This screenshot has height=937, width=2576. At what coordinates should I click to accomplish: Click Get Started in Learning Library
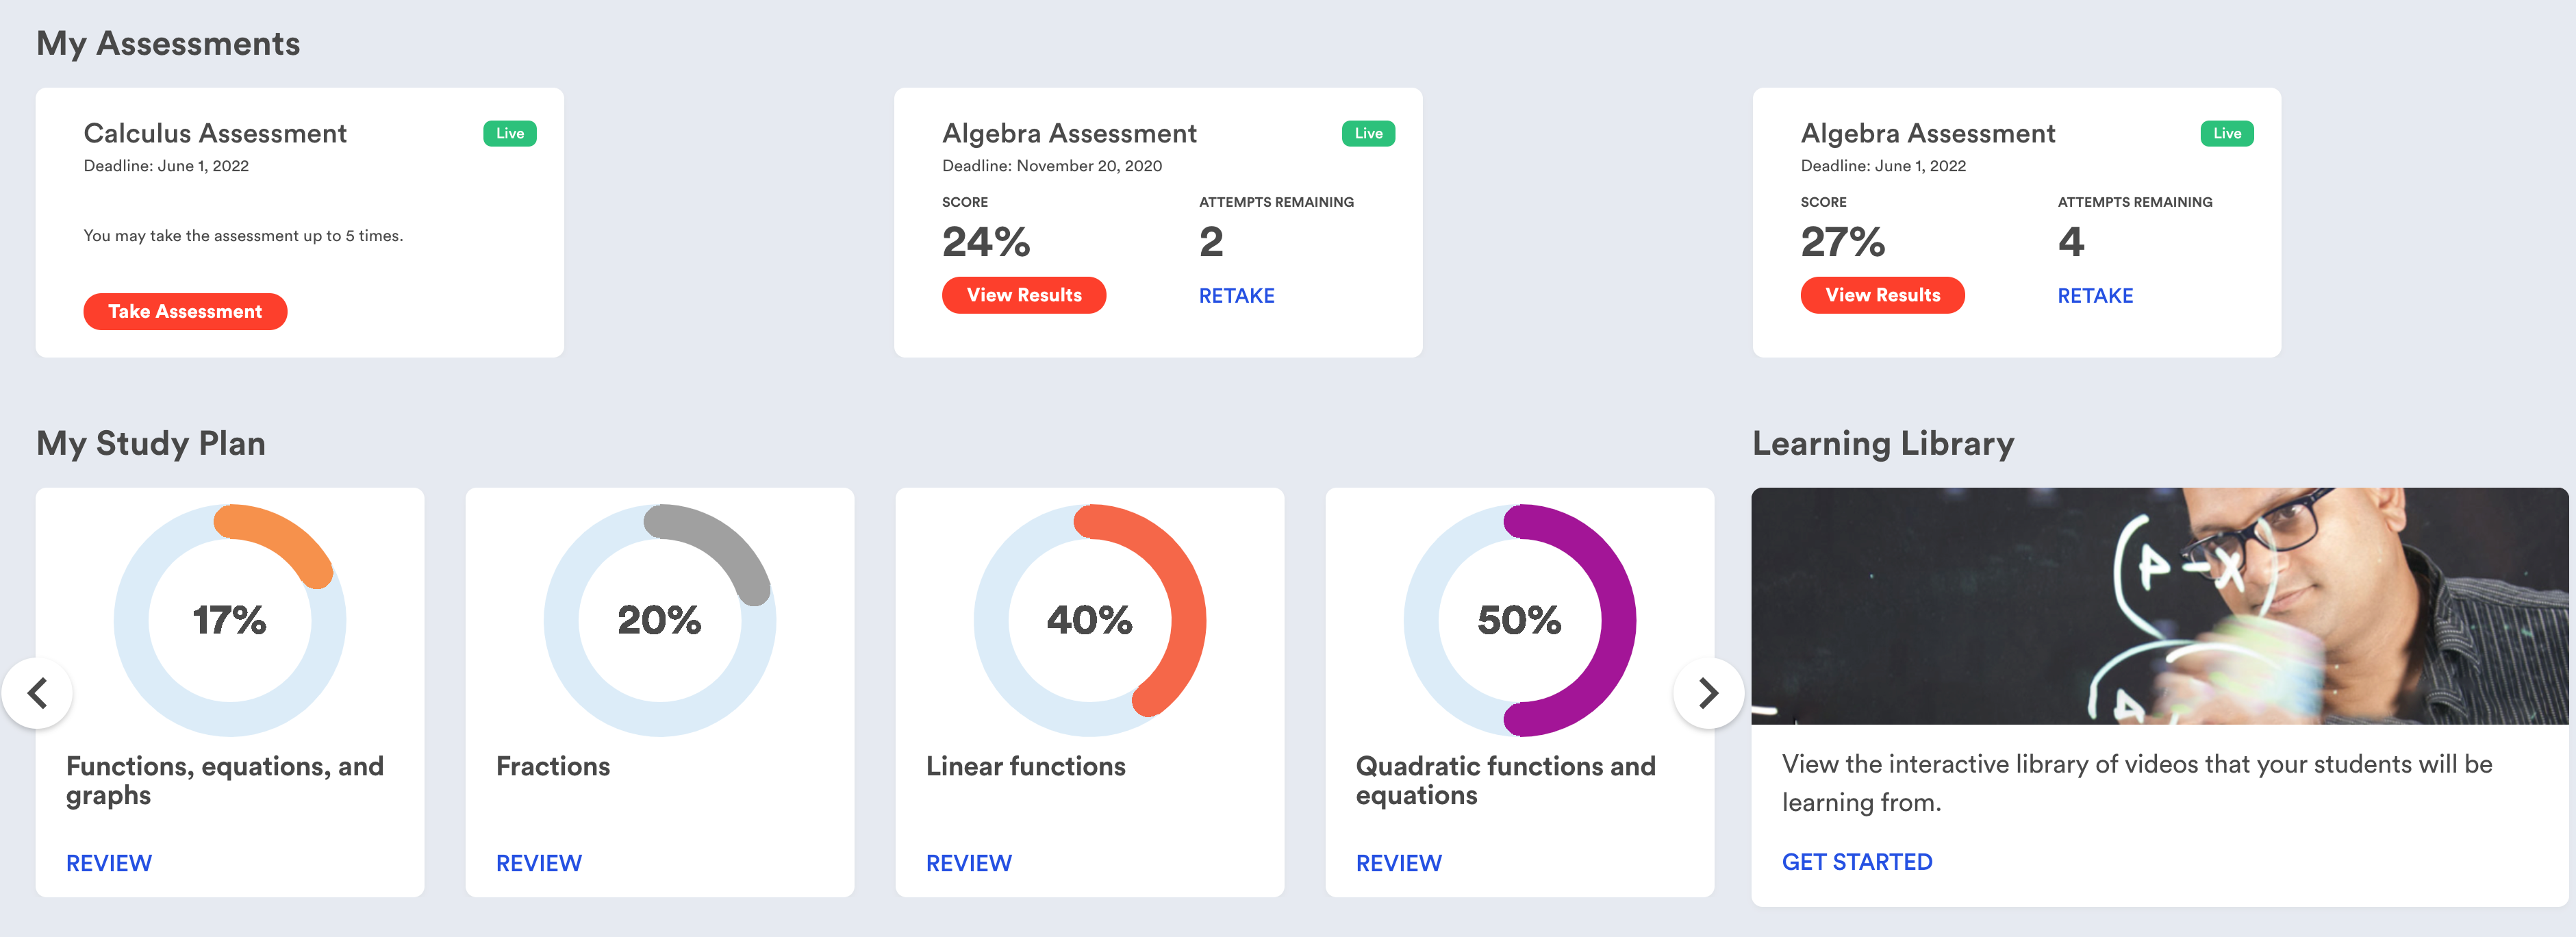[1856, 862]
